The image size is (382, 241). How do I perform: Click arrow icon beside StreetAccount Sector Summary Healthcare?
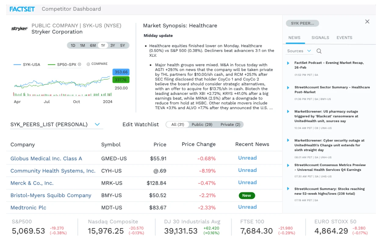tap(288, 87)
